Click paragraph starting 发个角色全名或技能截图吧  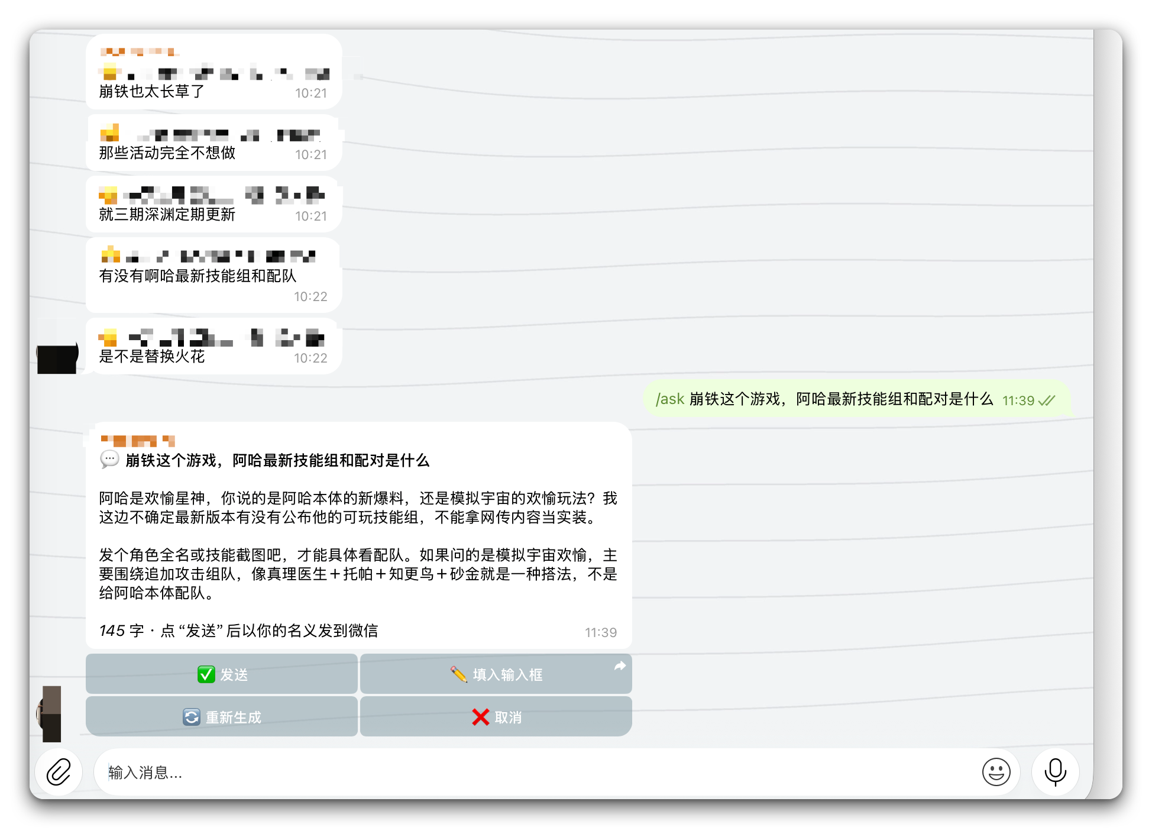[358, 574]
